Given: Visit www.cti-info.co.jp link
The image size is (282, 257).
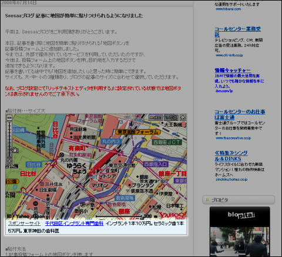Looking at the screenshot, I should tap(229, 55).
